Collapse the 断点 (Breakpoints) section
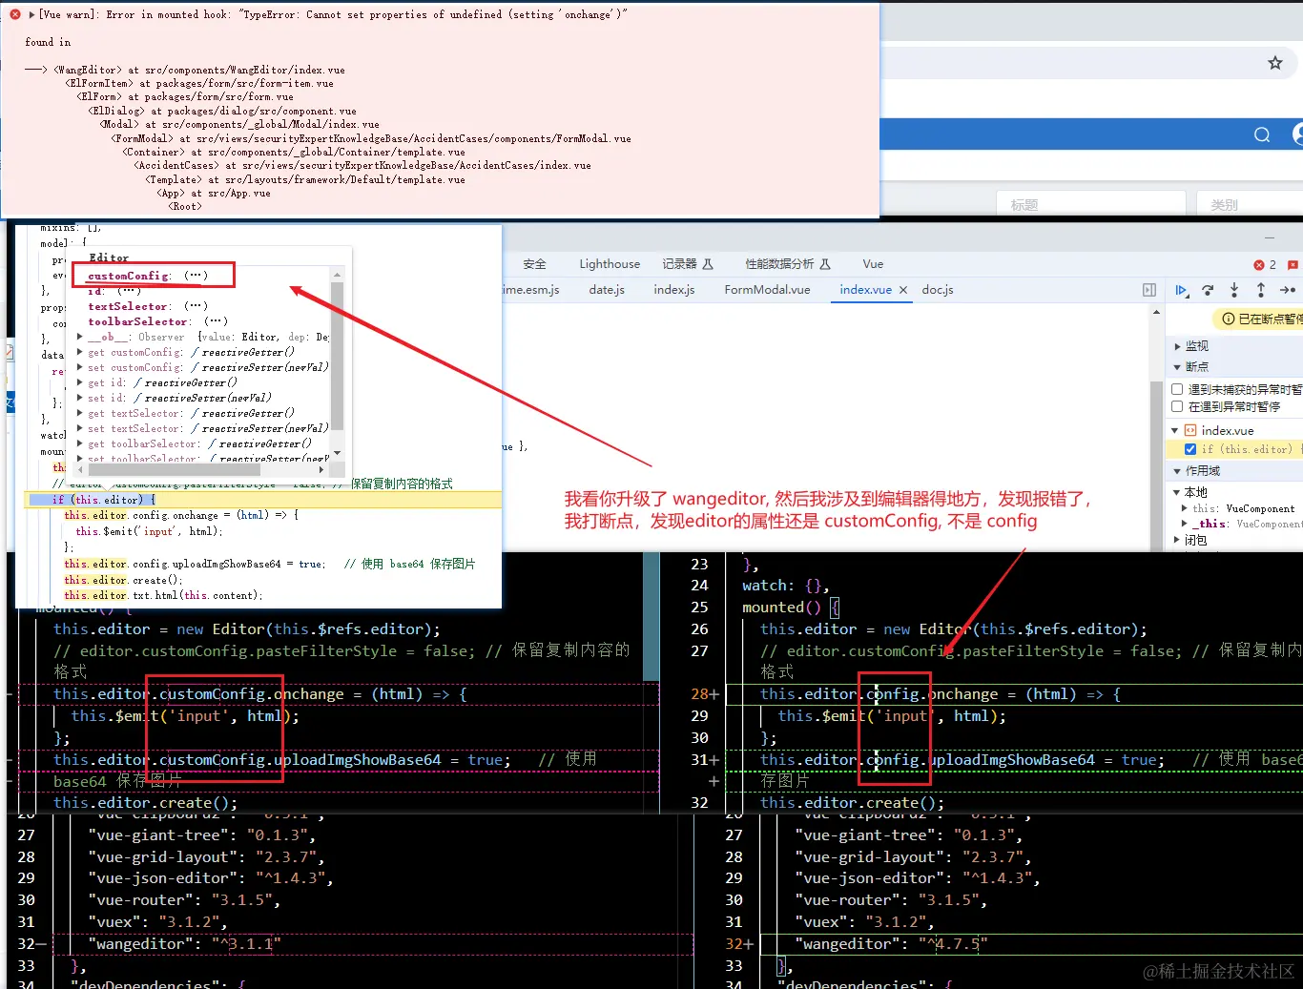 click(1176, 367)
